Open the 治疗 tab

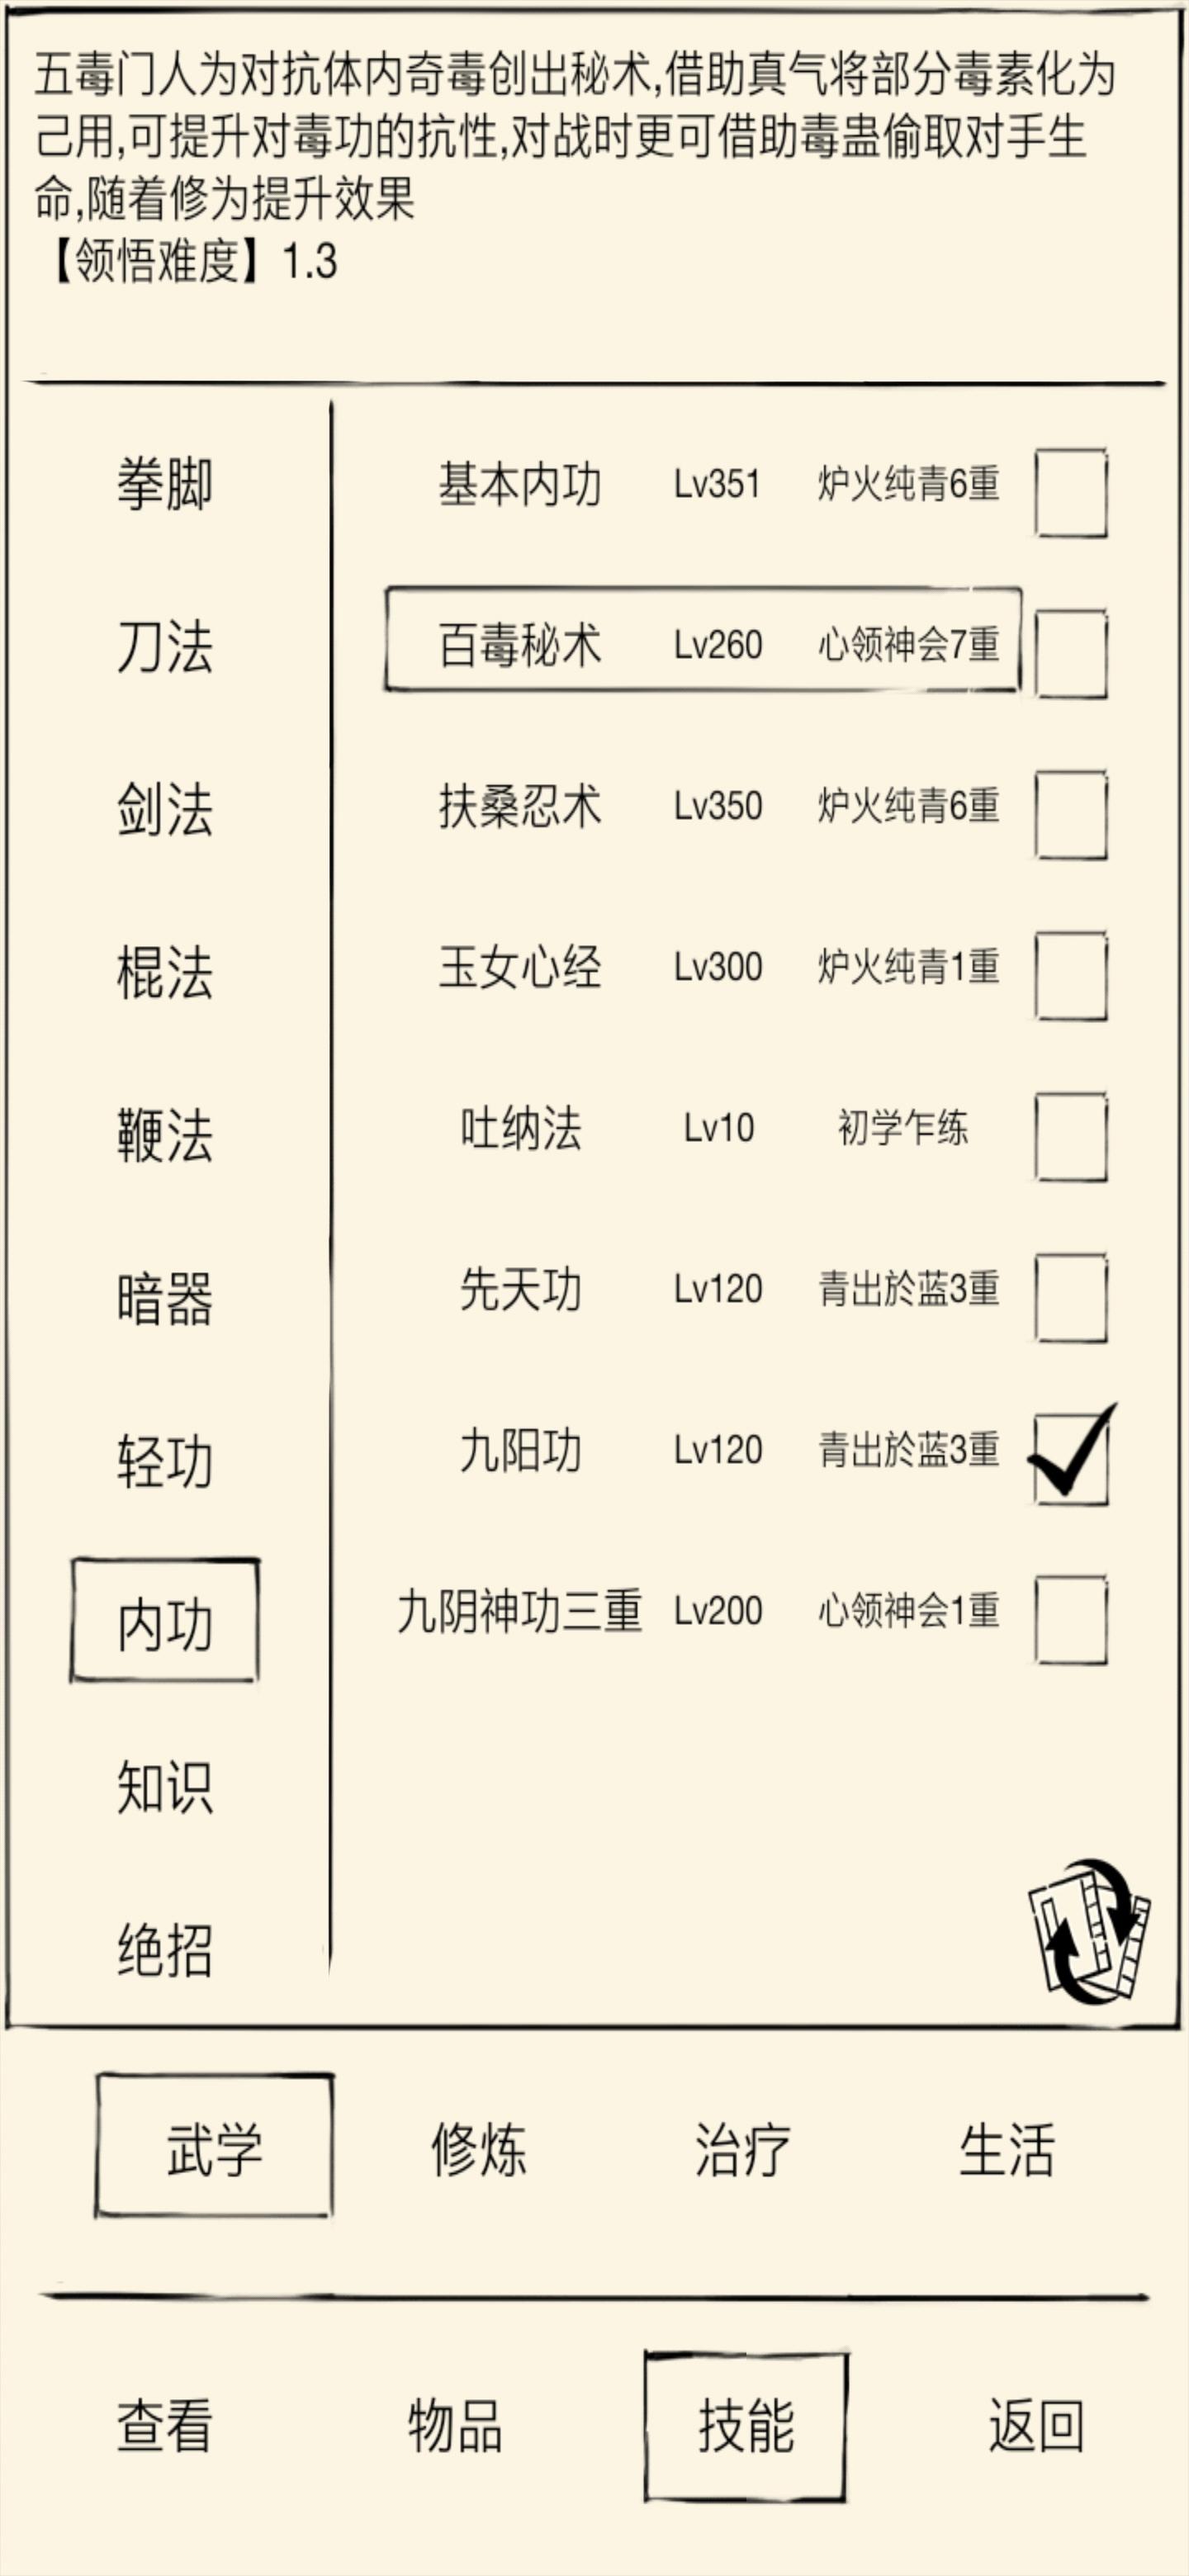click(742, 2148)
